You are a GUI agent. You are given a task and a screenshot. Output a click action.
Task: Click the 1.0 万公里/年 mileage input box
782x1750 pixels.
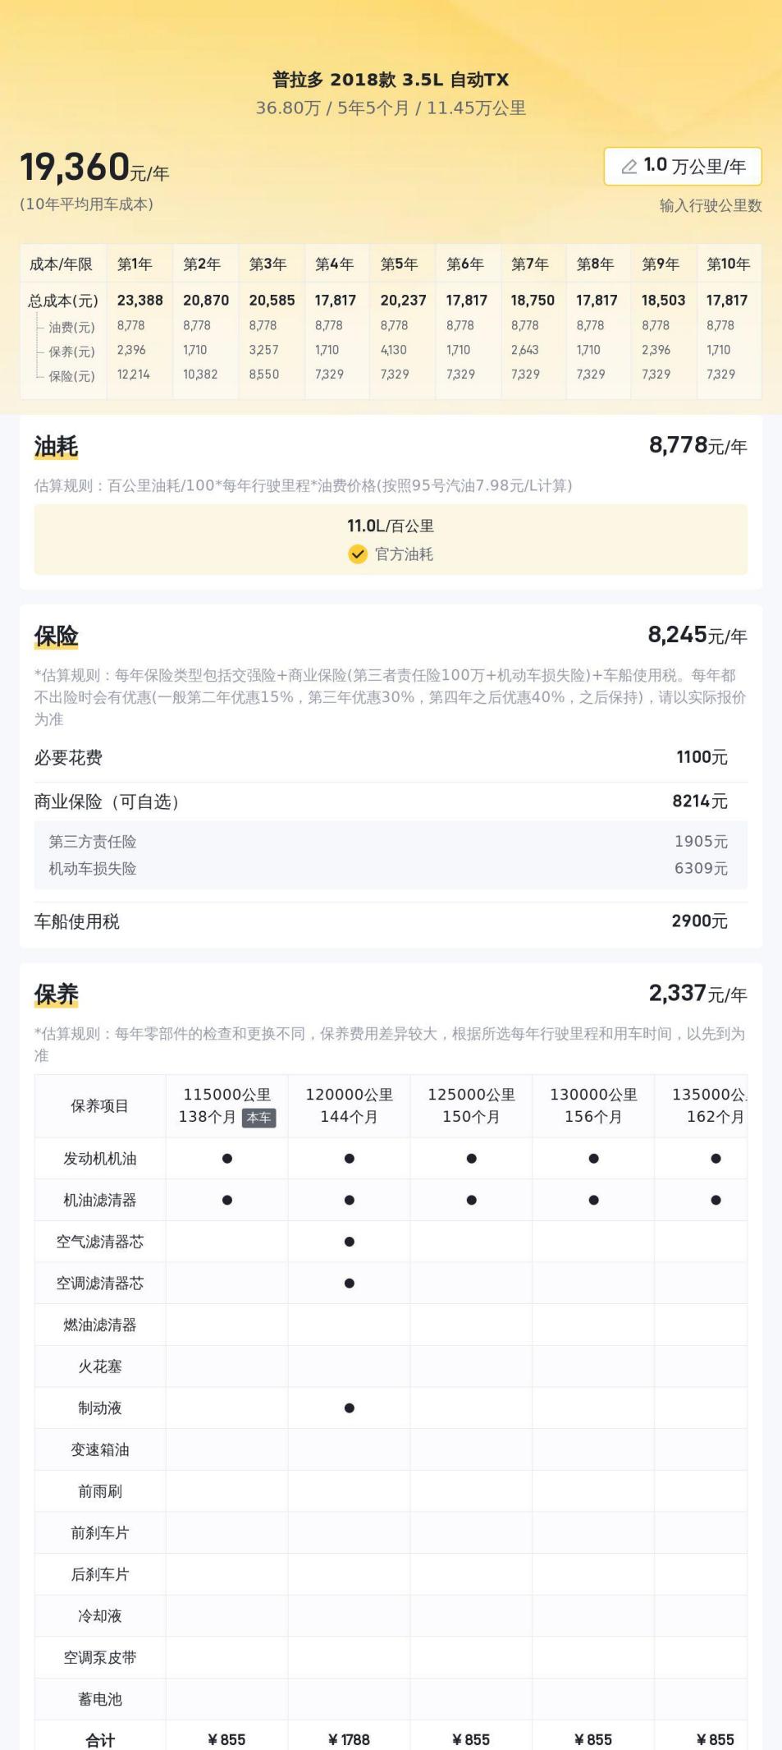tap(683, 167)
